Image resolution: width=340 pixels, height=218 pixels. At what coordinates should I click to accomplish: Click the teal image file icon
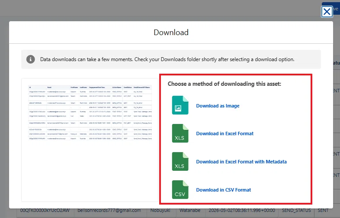[x=180, y=105]
